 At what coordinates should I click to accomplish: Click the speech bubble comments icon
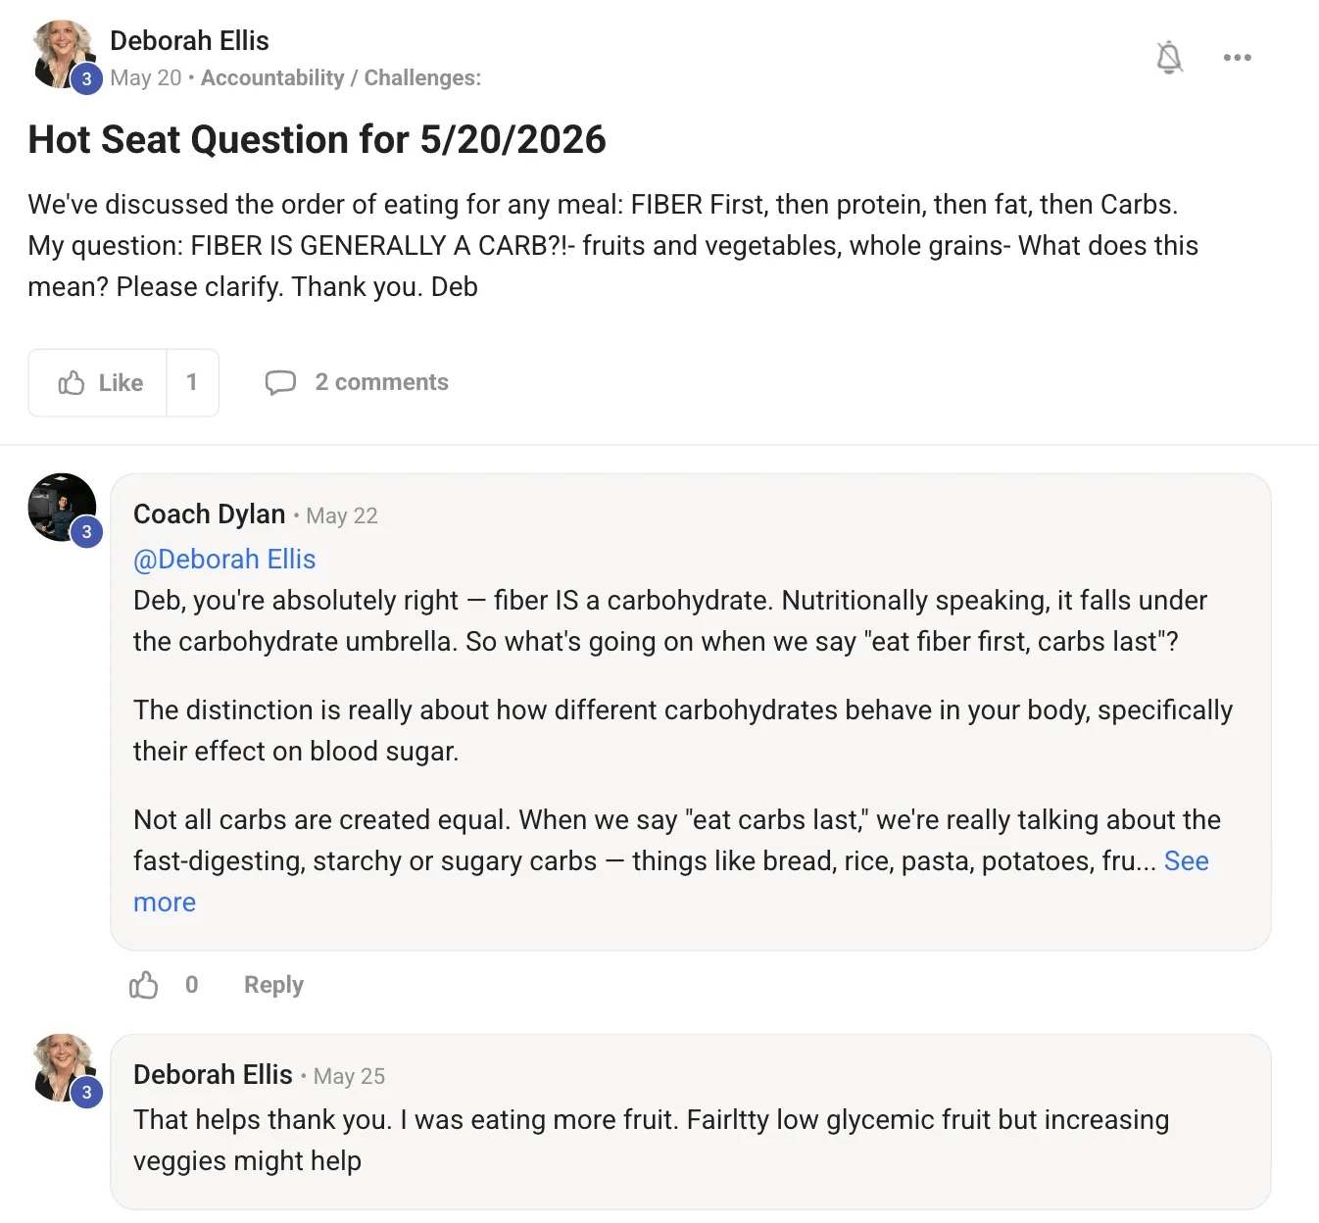point(280,382)
